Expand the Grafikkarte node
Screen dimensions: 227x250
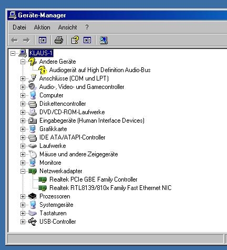(23, 129)
